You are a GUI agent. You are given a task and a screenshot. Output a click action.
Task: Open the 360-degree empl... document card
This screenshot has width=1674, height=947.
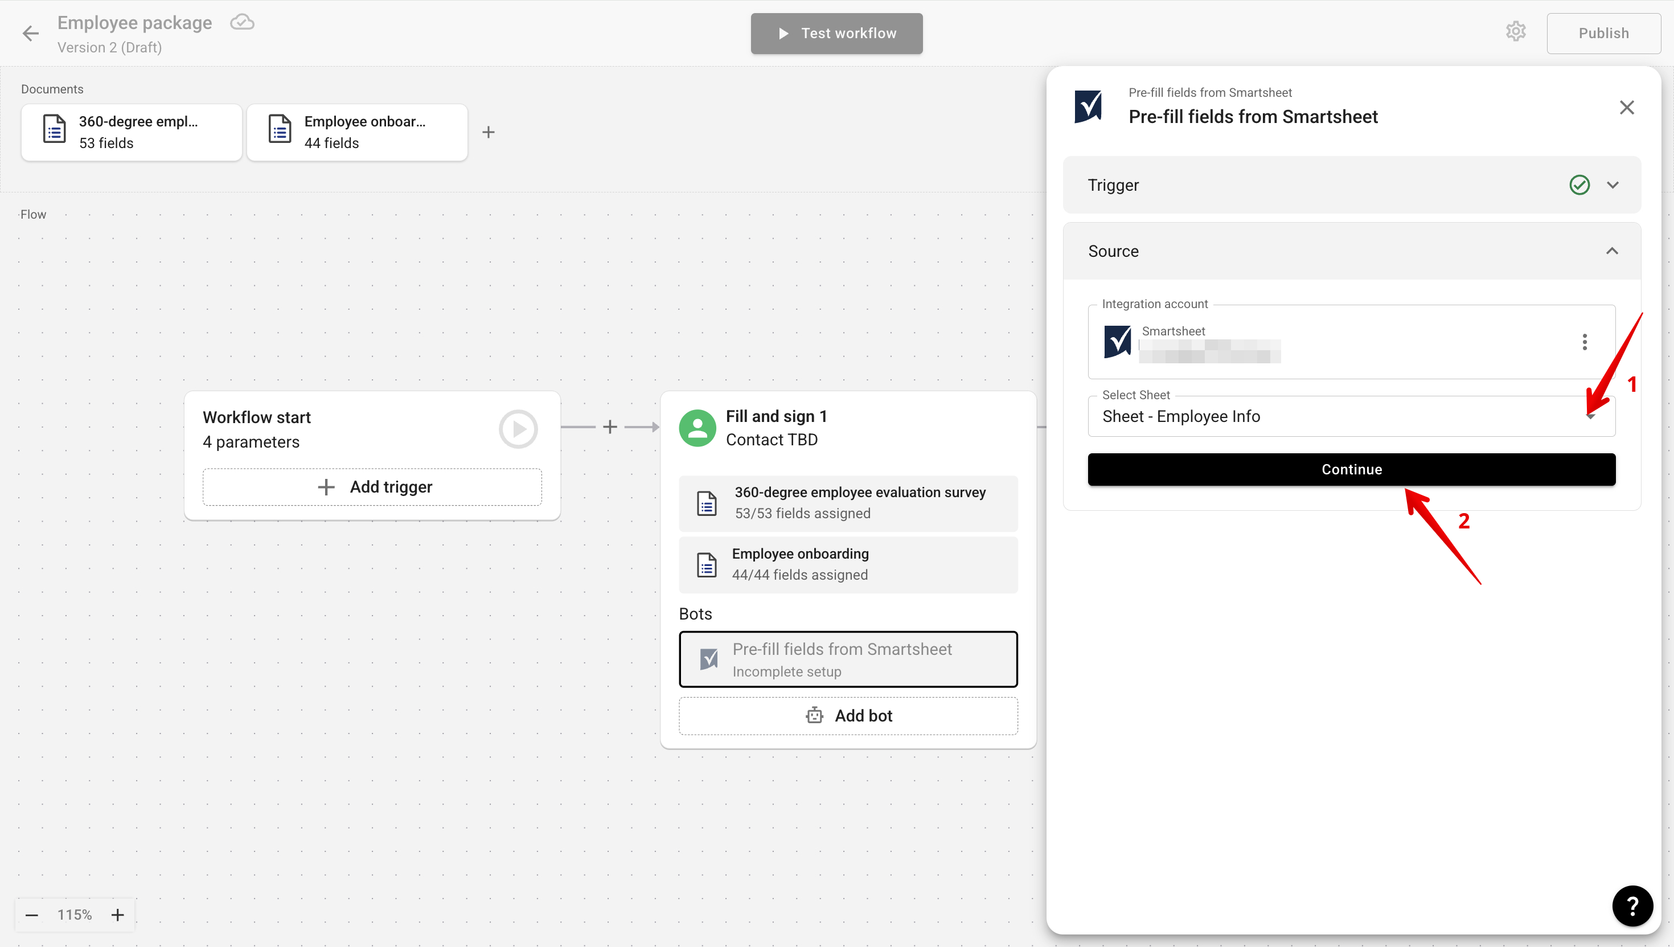132,133
